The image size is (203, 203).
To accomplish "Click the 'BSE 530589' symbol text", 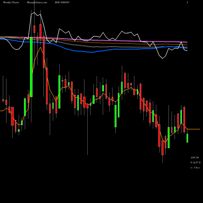I will (x=62, y=2).
